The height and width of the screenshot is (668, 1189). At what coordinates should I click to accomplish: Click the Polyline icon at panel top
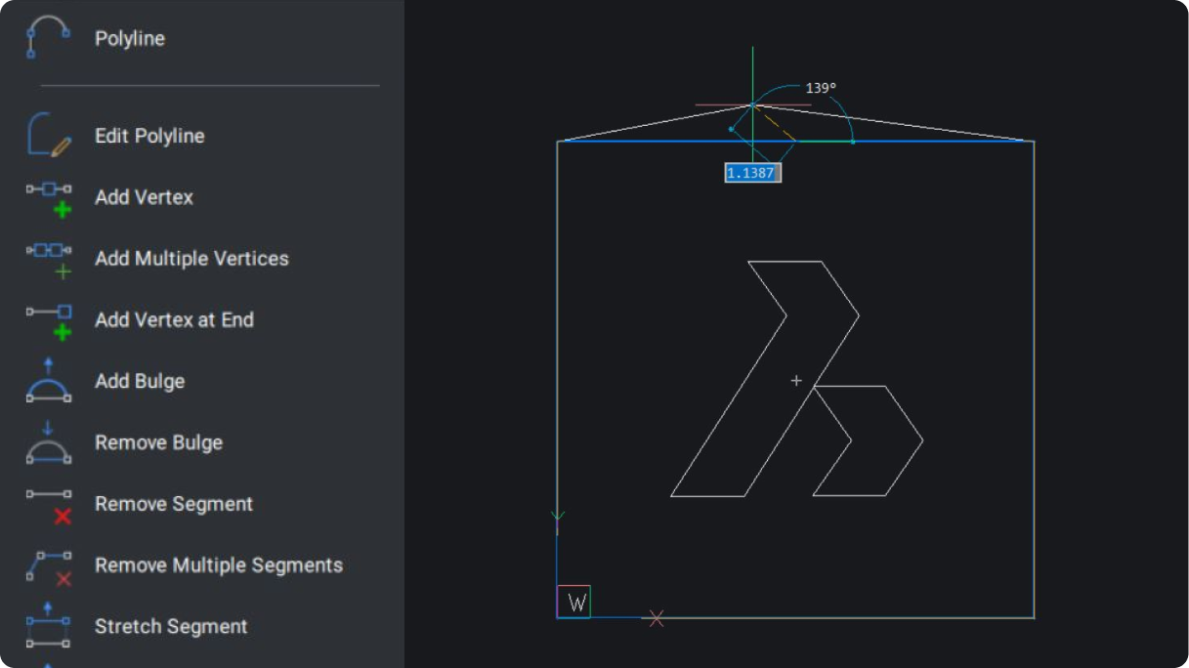49,37
